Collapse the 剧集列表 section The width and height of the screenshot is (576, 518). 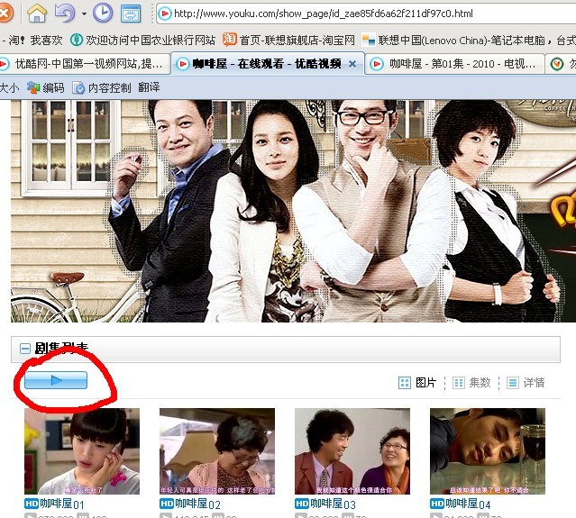[25, 349]
